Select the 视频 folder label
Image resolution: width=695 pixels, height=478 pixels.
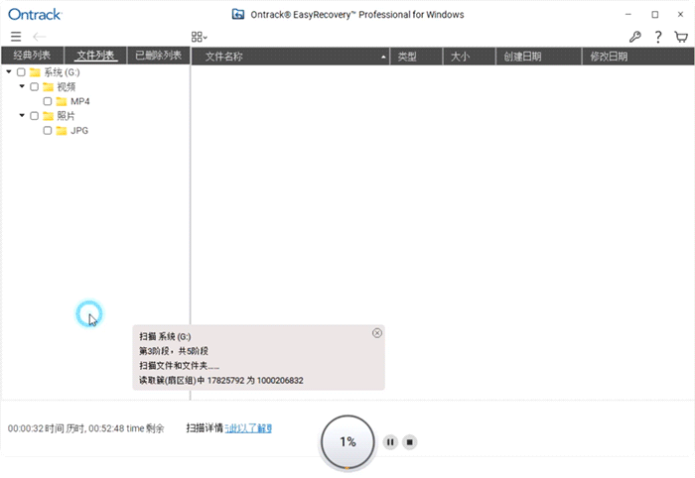(67, 86)
